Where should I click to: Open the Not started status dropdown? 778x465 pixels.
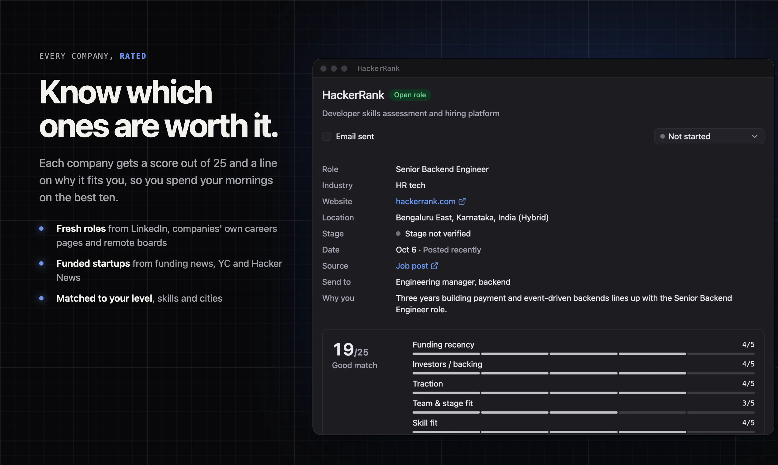pyautogui.click(x=709, y=136)
